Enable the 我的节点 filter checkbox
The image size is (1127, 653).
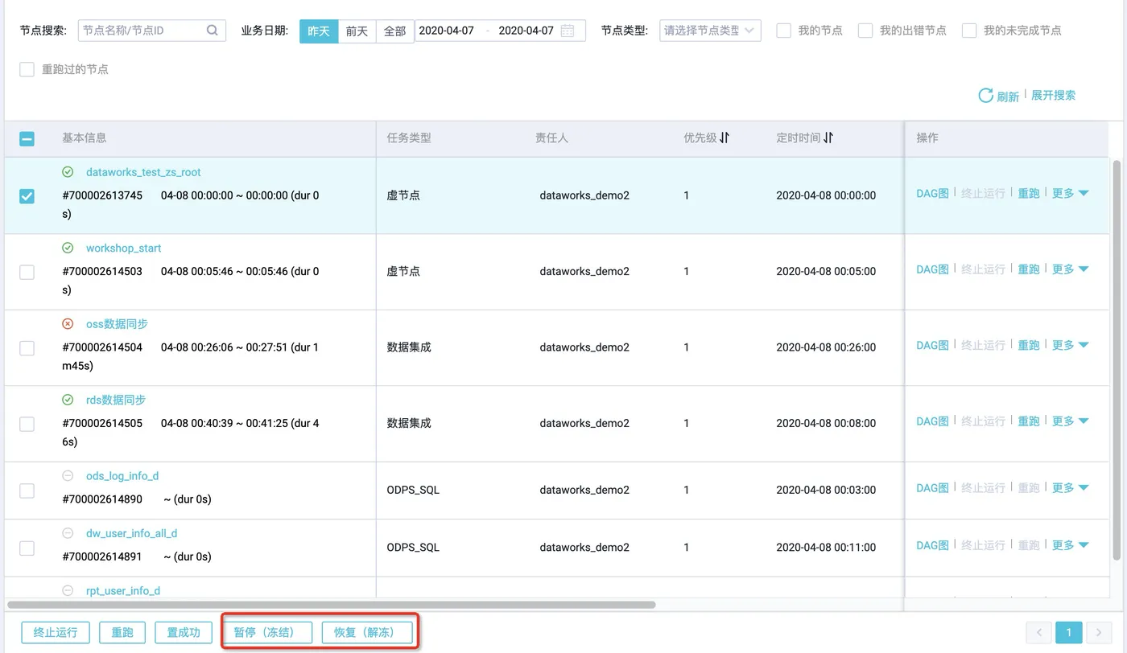coord(783,31)
